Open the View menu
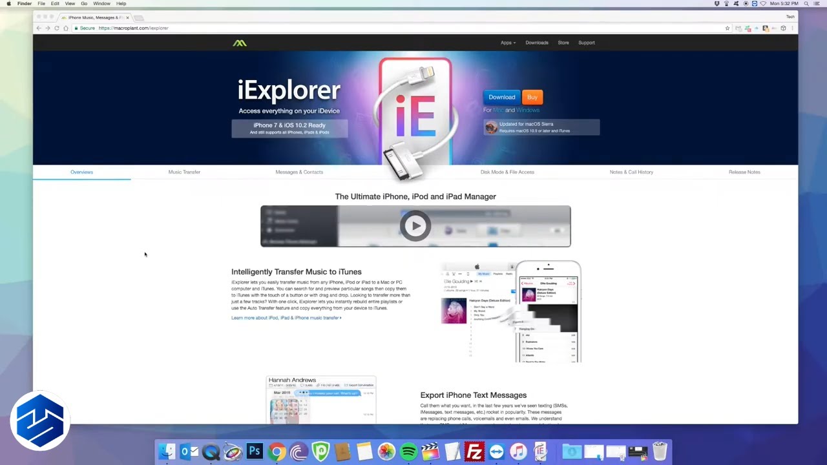The width and height of the screenshot is (827, 465). [x=70, y=3]
